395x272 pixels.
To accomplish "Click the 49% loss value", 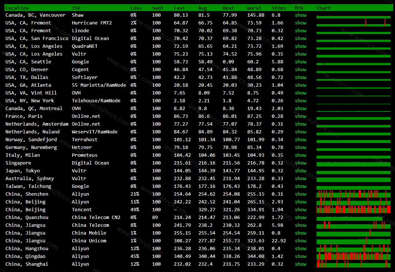I will [x=135, y=210].
